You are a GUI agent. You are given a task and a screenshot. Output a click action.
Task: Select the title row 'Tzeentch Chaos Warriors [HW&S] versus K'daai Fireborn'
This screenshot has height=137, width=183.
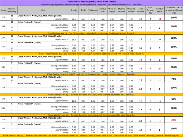click(x=92, y=2)
